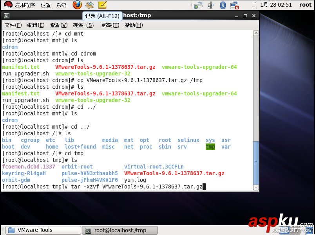Open the terminal 搜索(S) menu

pos(83,25)
